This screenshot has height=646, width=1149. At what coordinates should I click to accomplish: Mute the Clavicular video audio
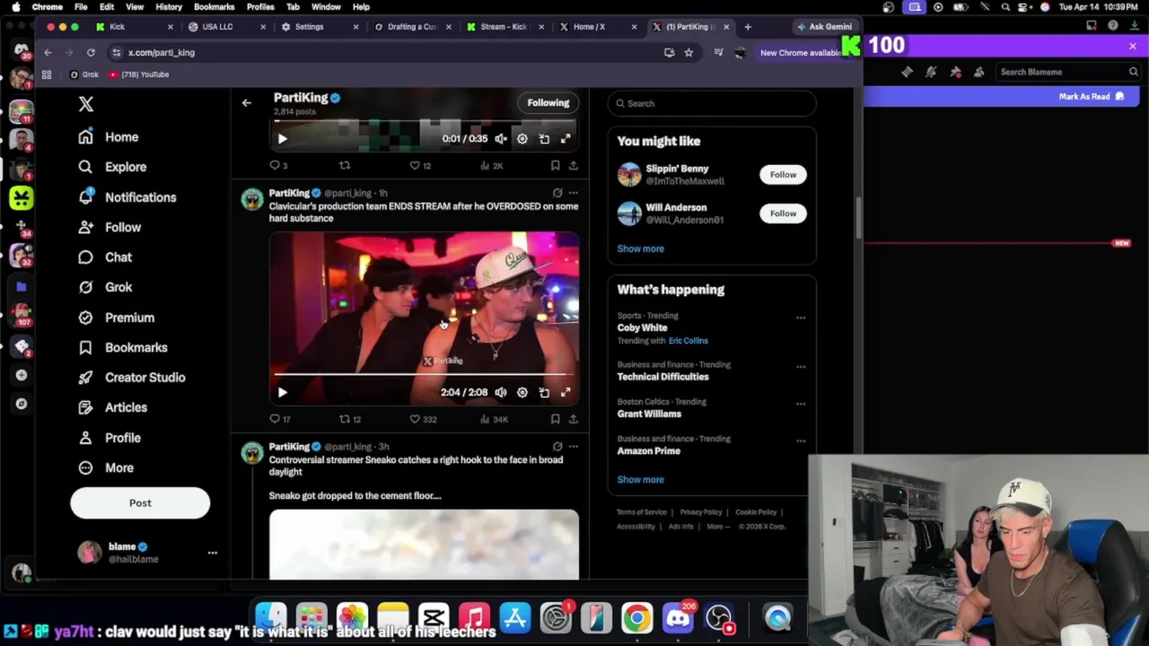tap(501, 392)
